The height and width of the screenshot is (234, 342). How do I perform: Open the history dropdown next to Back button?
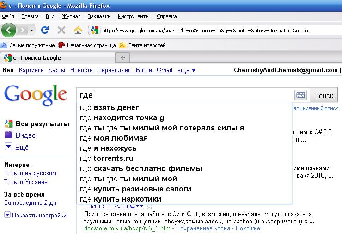tap(31, 31)
